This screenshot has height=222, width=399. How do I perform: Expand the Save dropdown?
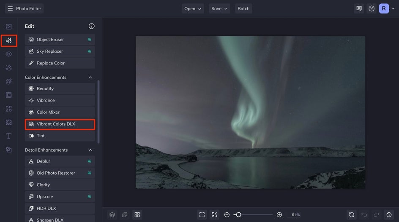[219, 8]
